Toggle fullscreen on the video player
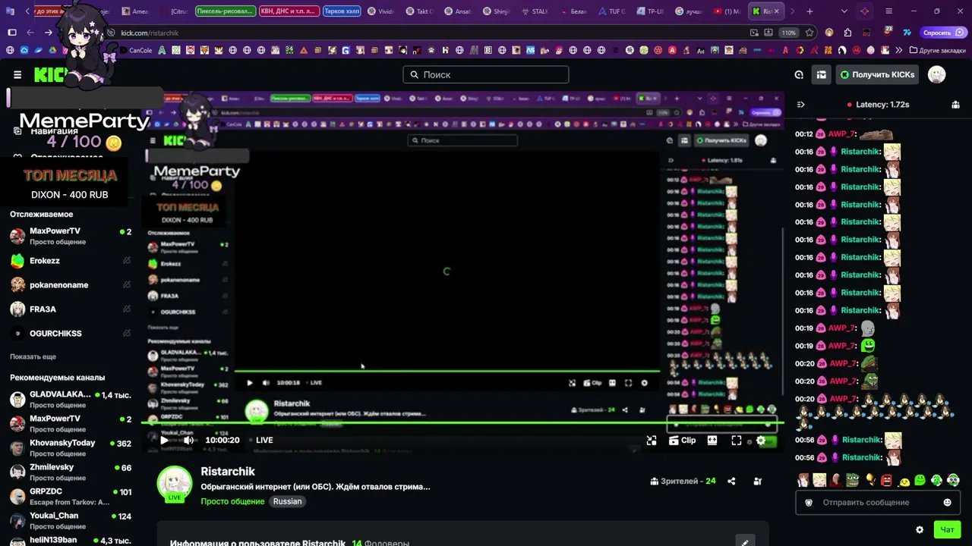Image resolution: width=972 pixels, height=546 pixels. click(737, 440)
